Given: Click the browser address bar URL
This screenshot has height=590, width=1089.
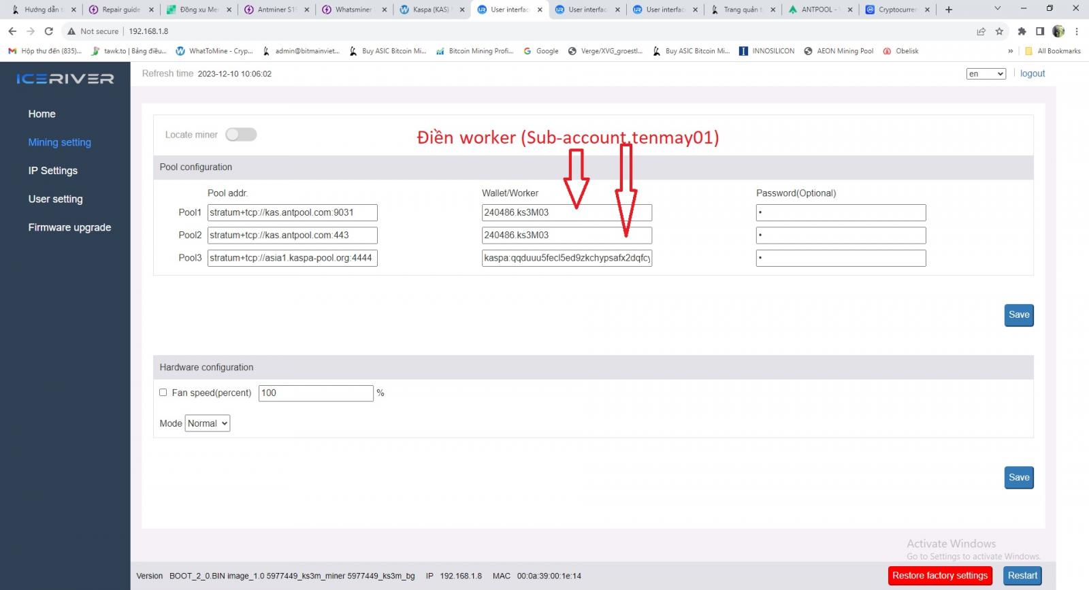Looking at the screenshot, I should point(148,31).
